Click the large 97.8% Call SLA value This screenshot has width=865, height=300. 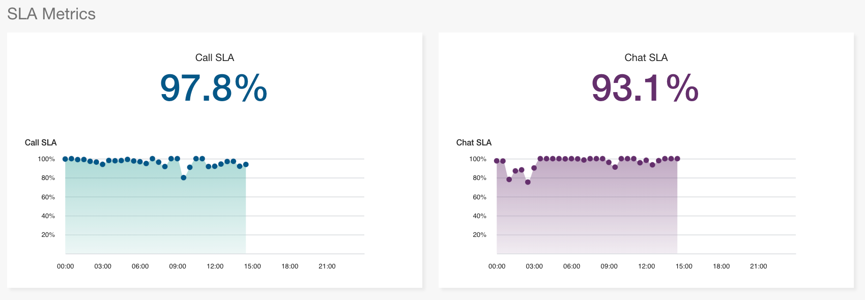pyautogui.click(x=214, y=88)
